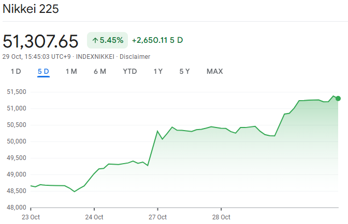The height and width of the screenshot is (224, 348).
Task: Click the 27 Oct date axis label
Action: 157,217
